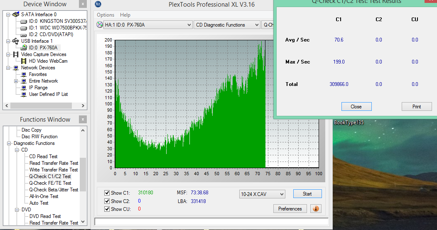Click the empty status input field
437x230 pixels.
point(211,222)
